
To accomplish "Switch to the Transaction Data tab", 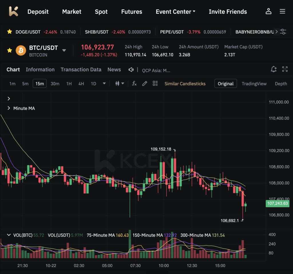I will [81, 70].
